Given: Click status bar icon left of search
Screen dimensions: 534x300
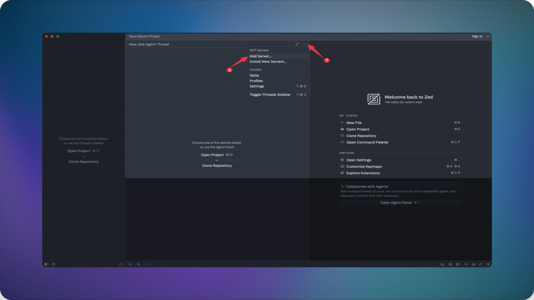Looking at the screenshot, I should pyautogui.click(x=130, y=264).
